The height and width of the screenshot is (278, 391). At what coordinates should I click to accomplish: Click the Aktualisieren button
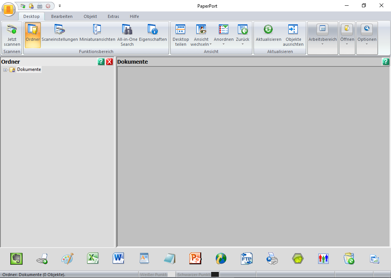coord(268,34)
